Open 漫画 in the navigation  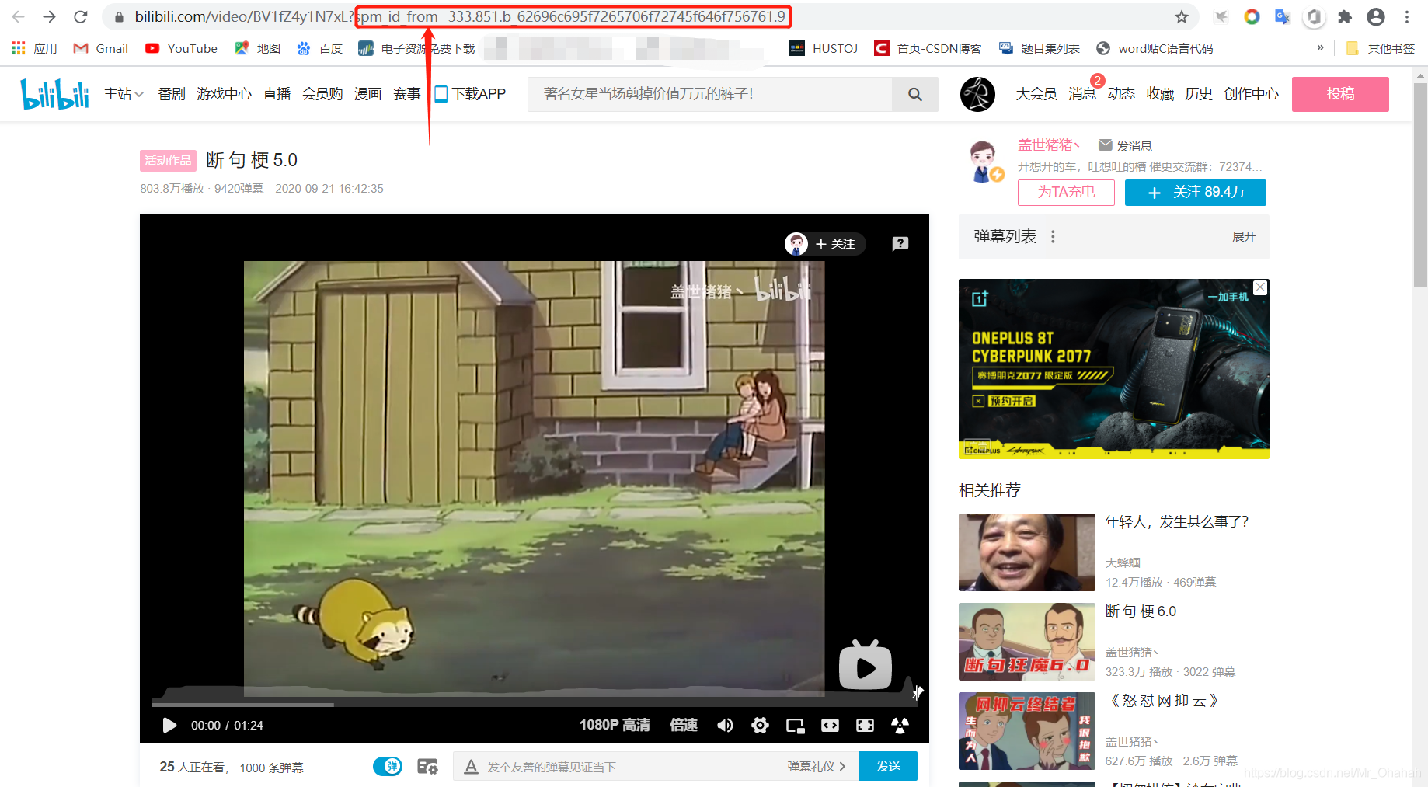tap(367, 94)
